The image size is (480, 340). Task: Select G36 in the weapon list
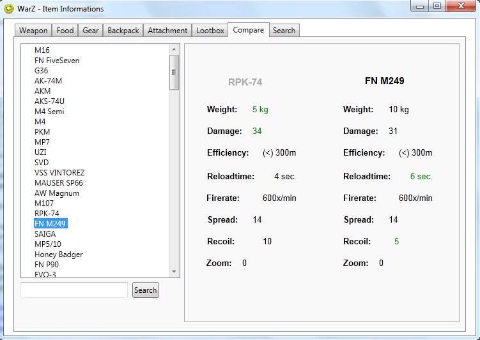(42, 71)
